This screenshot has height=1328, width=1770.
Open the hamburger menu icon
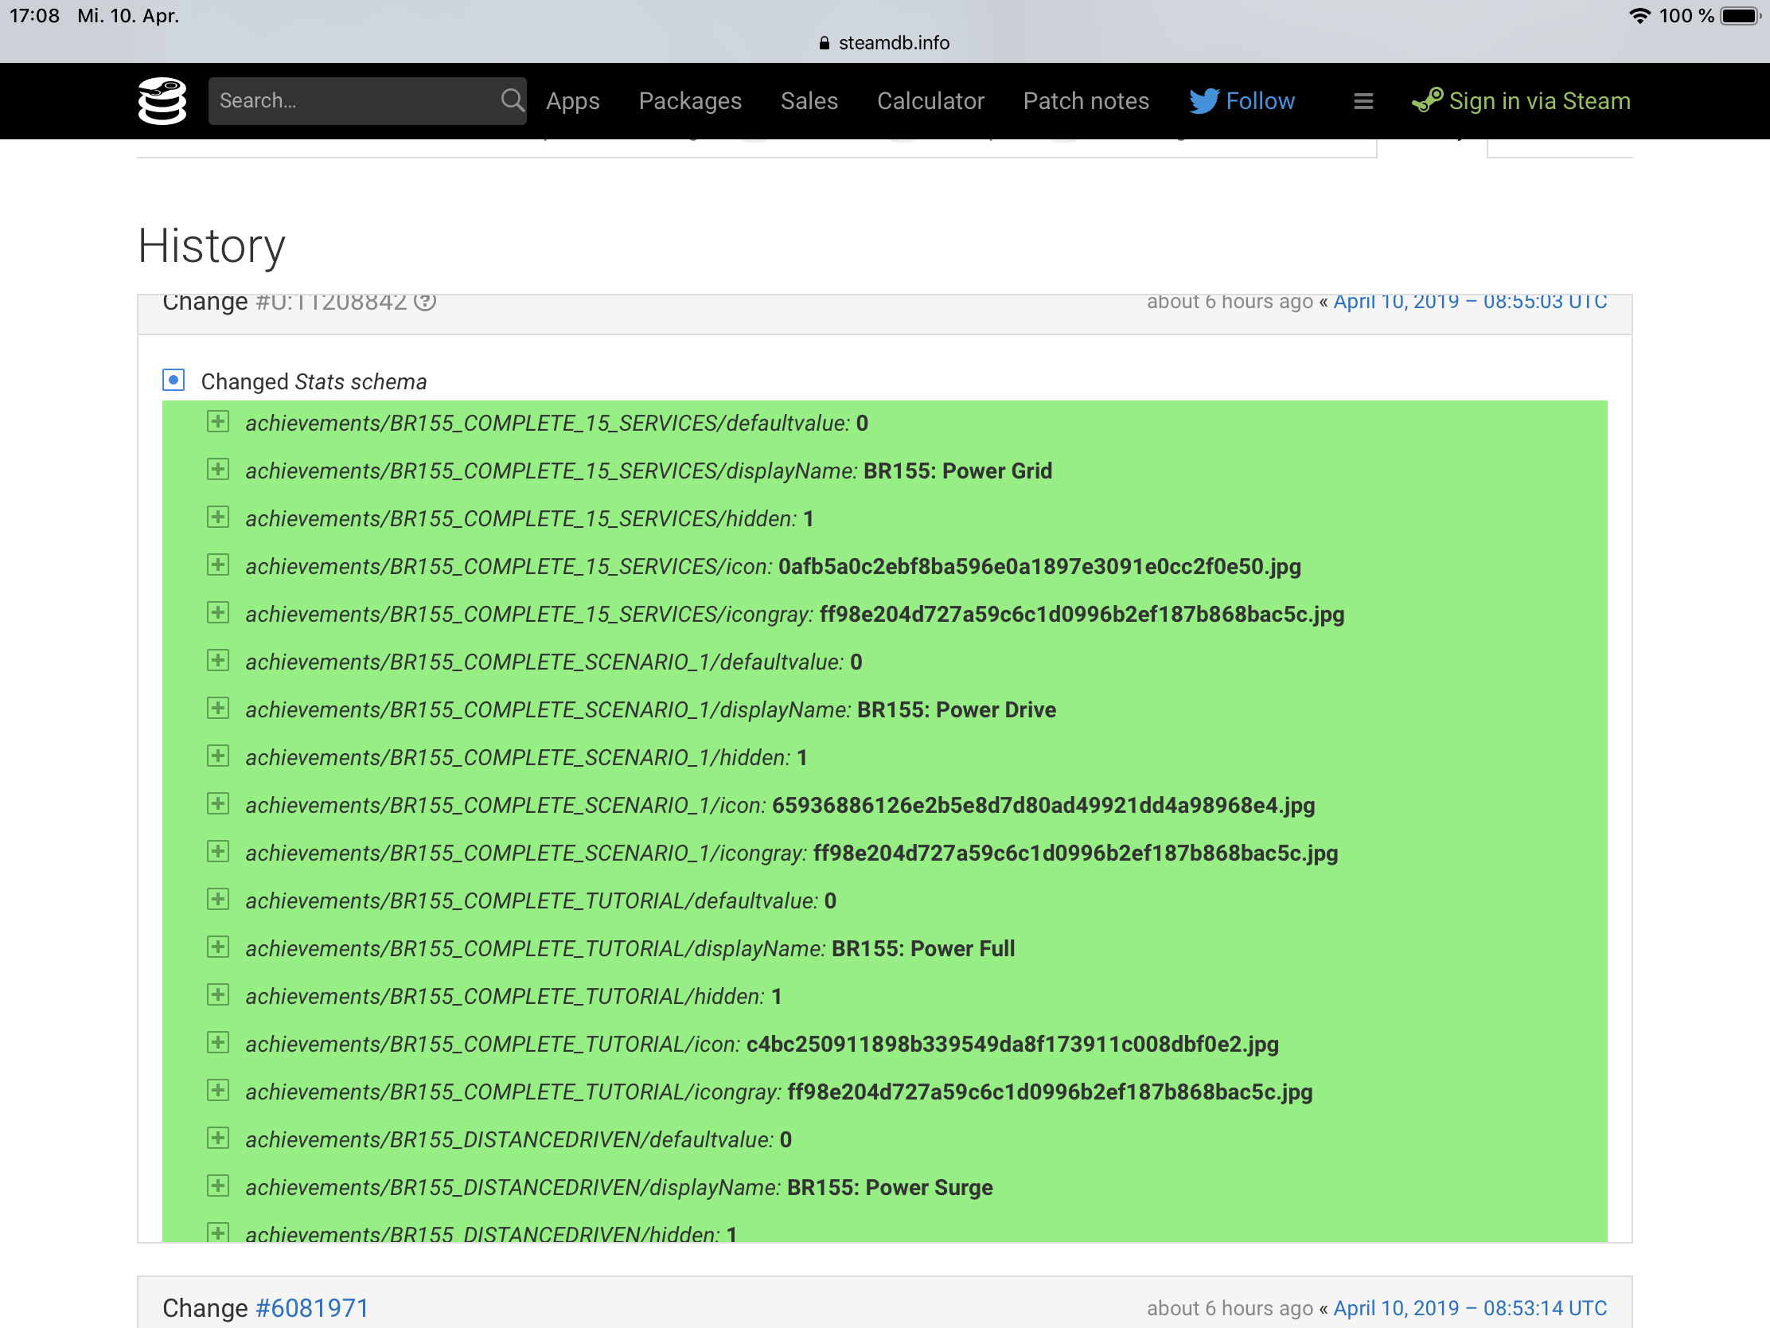(x=1363, y=101)
